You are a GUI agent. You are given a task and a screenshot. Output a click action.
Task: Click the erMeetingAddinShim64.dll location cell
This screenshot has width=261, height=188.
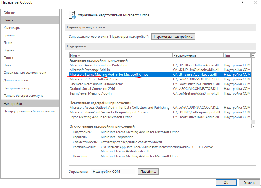point(196,93)
